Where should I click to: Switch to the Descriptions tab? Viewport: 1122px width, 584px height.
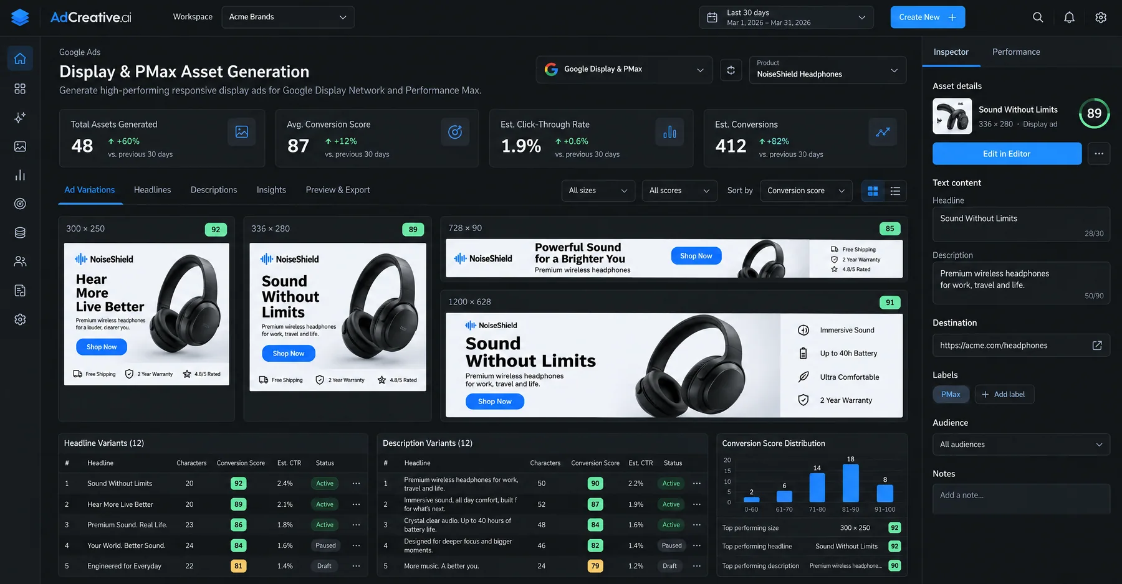(214, 190)
